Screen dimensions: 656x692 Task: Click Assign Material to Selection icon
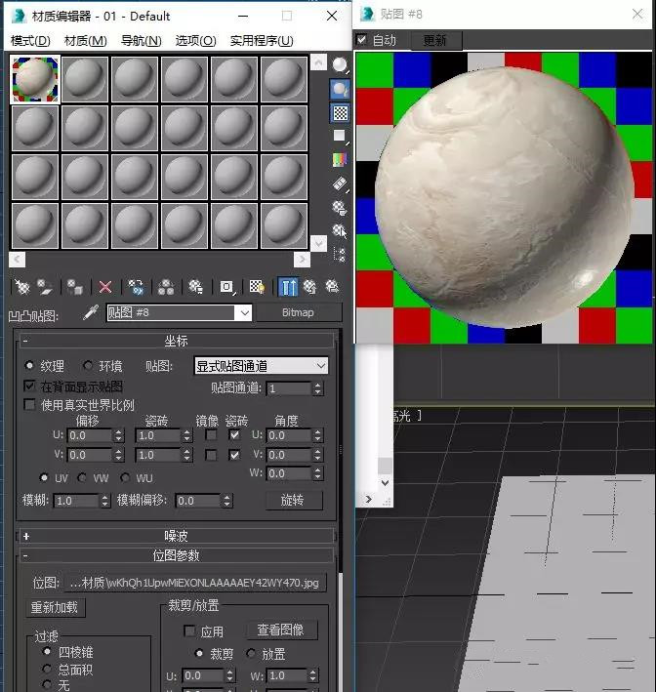(x=74, y=287)
